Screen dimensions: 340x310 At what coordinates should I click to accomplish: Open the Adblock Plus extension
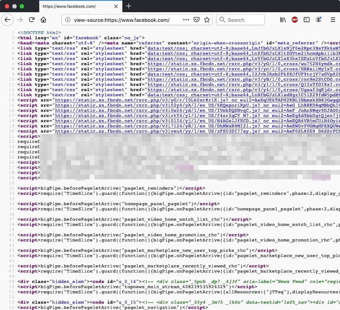(x=295, y=20)
